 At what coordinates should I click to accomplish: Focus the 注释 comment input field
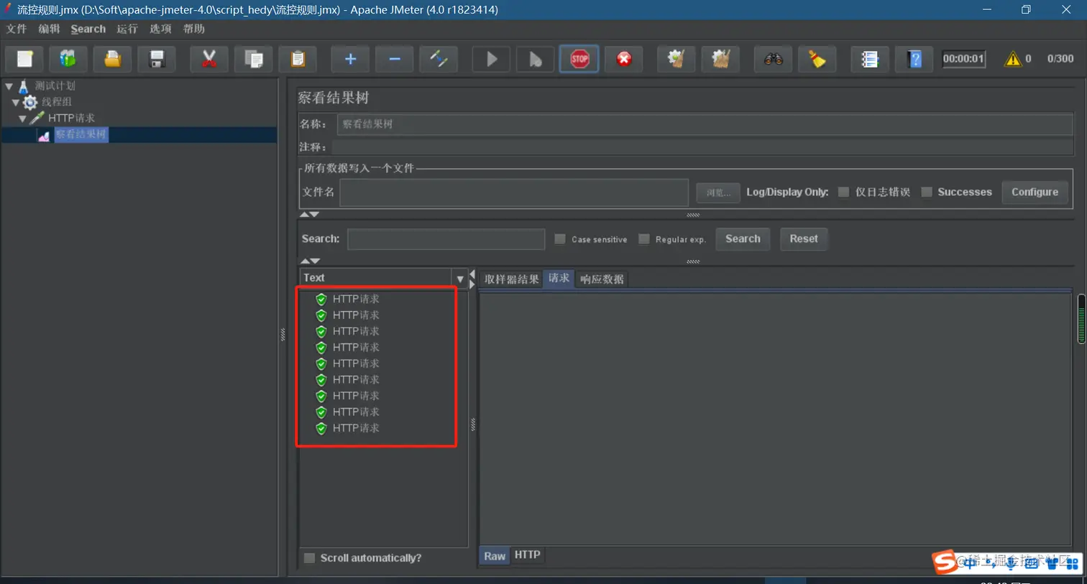702,147
